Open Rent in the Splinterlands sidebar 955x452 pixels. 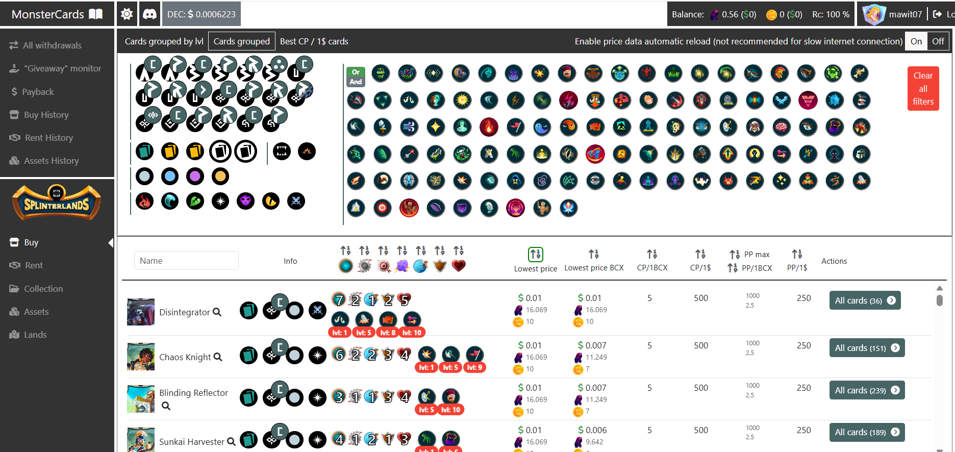34,265
